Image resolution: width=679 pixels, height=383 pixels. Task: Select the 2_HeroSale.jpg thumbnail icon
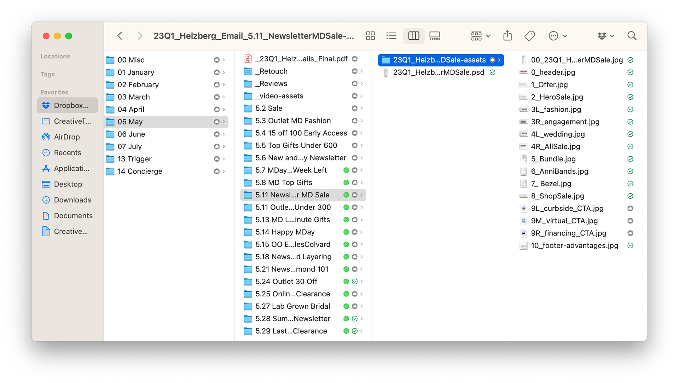click(x=524, y=97)
